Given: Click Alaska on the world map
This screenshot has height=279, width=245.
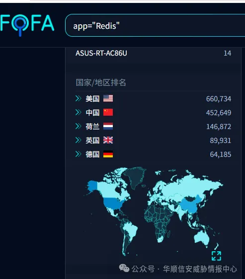Looking at the screenshot, I should coord(92,185).
